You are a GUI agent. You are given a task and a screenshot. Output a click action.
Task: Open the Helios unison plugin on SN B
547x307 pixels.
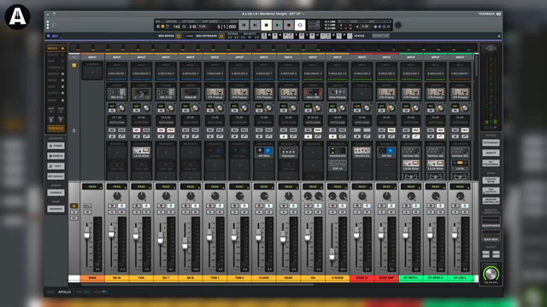pyautogui.click(x=191, y=93)
